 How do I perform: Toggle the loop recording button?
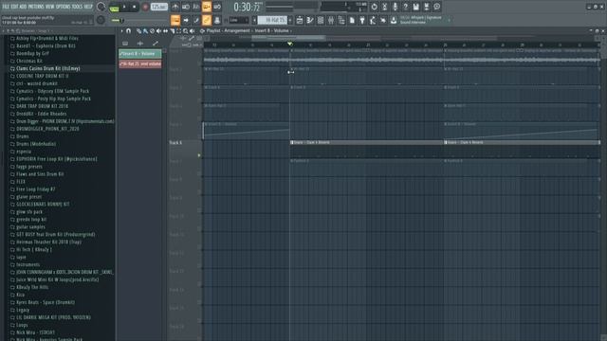click(217, 7)
